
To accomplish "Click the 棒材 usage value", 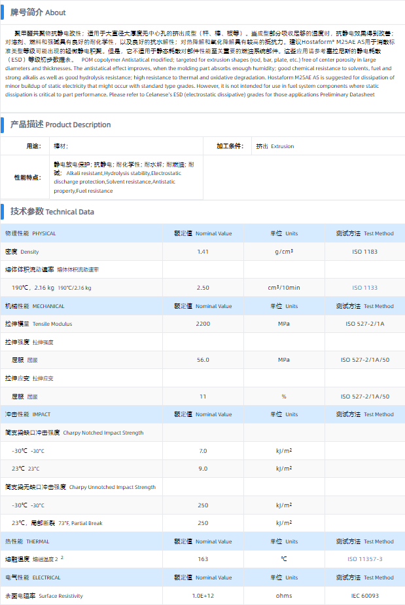I will [x=60, y=147].
